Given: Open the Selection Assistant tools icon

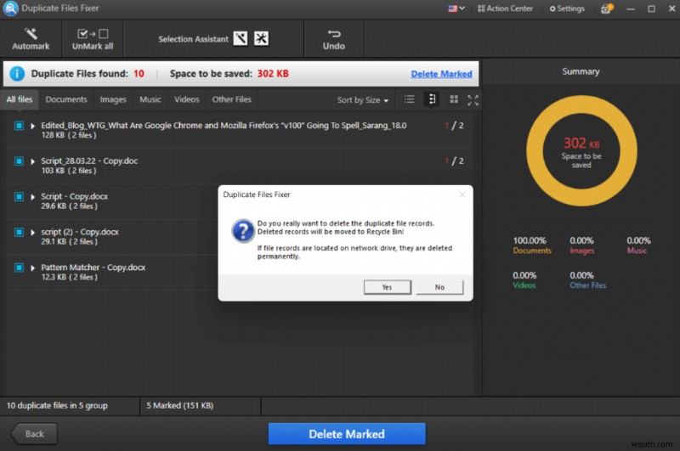Looking at the screenshot, I should point(261,38).
